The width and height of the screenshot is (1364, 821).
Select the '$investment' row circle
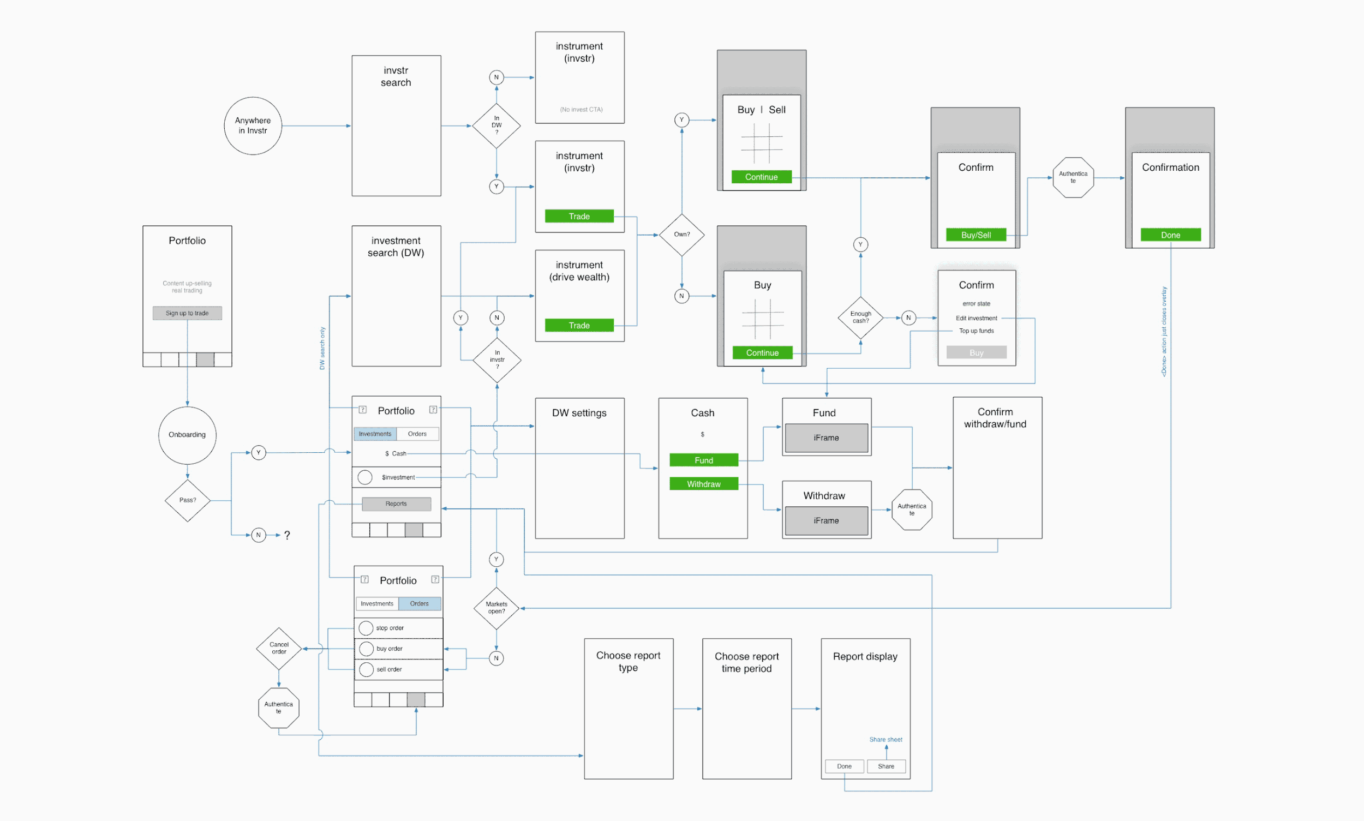pos(364,477)
